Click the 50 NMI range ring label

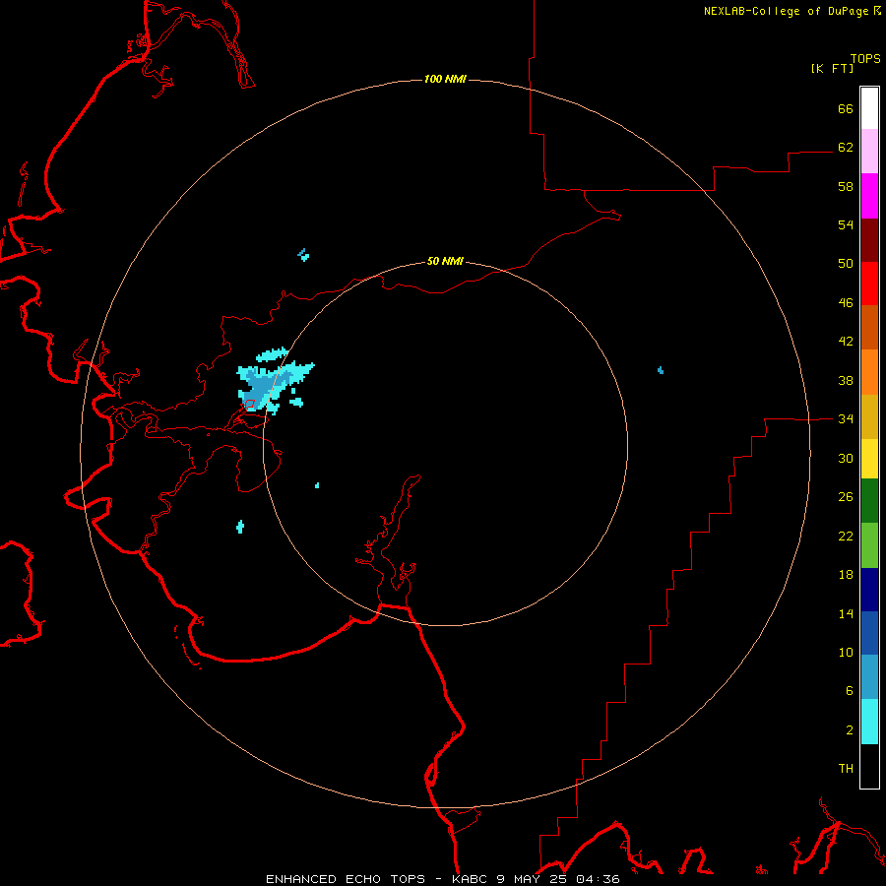(445, 261)
